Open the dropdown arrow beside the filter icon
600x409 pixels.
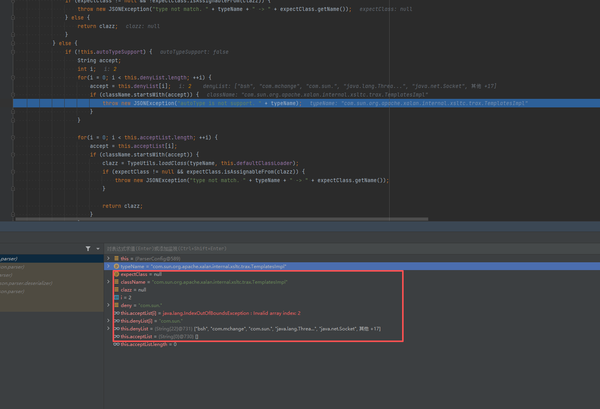click(x=98, y=249)
